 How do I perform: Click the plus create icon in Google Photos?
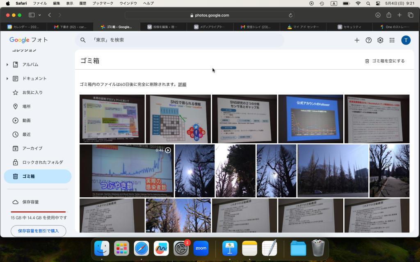357,40
